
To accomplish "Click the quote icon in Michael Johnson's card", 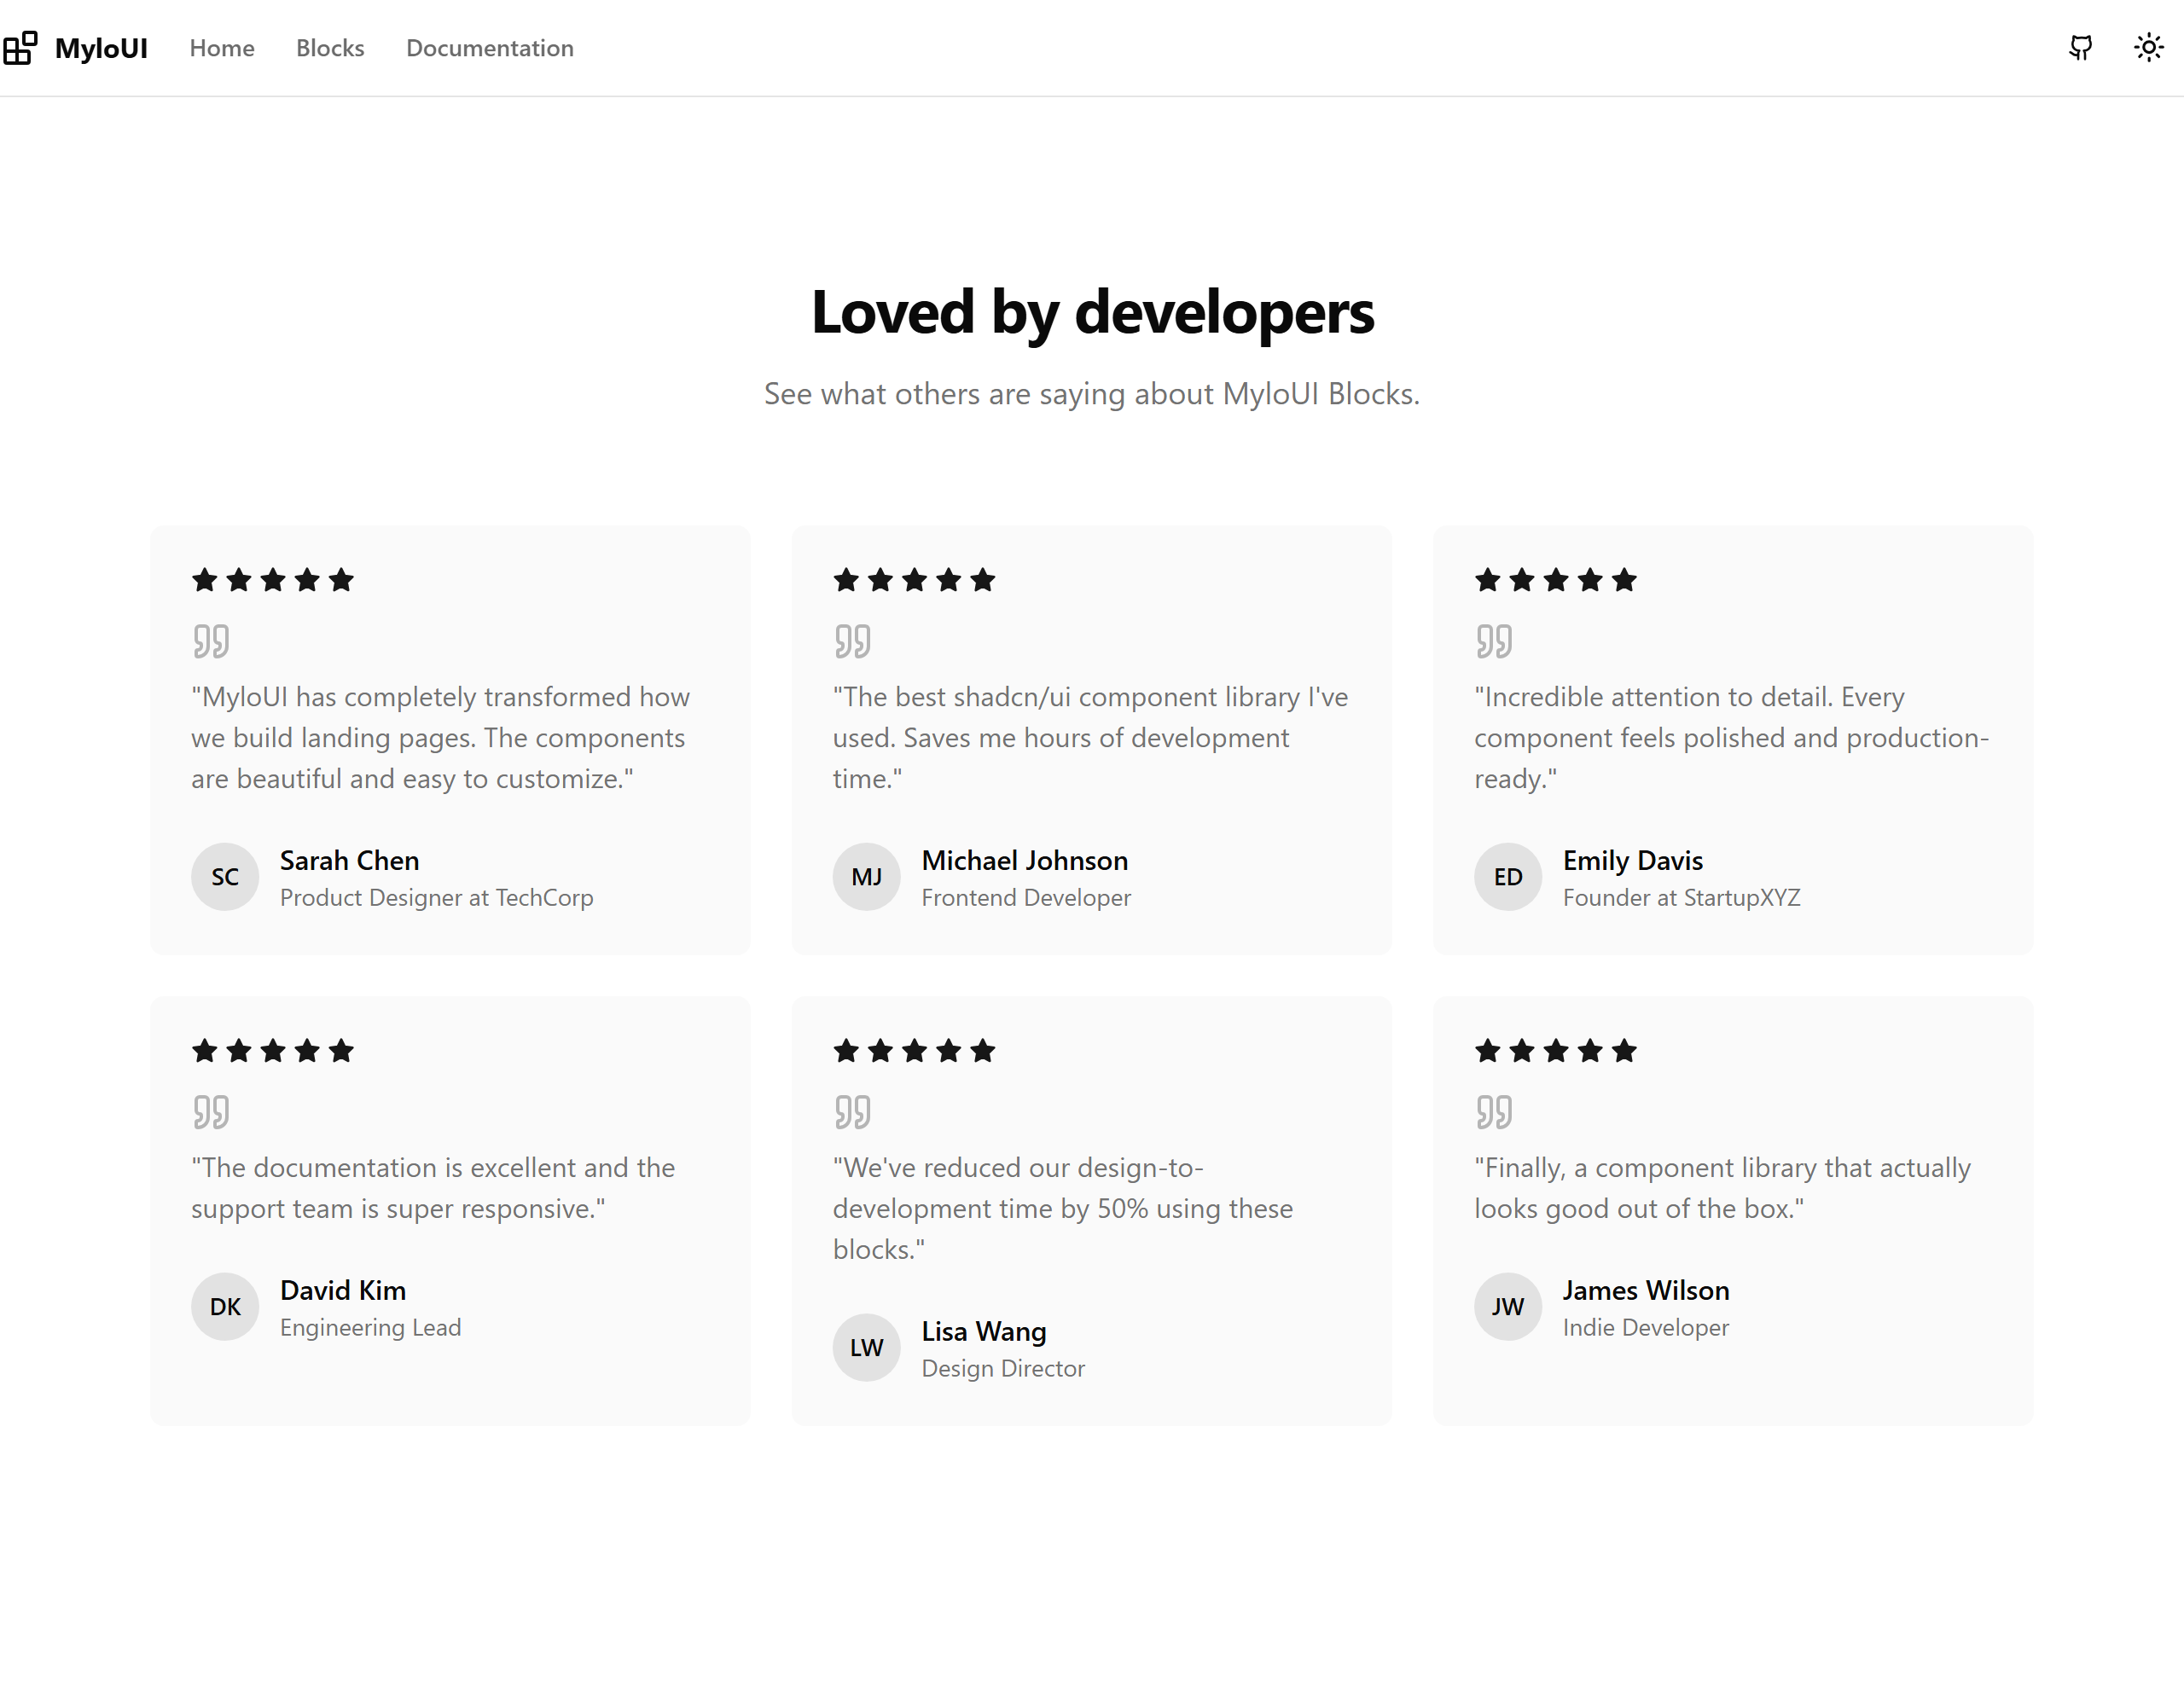I will coord(853,641).
